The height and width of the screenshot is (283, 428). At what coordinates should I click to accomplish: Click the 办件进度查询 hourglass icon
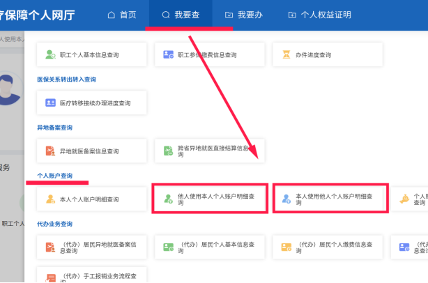(286, 54)
